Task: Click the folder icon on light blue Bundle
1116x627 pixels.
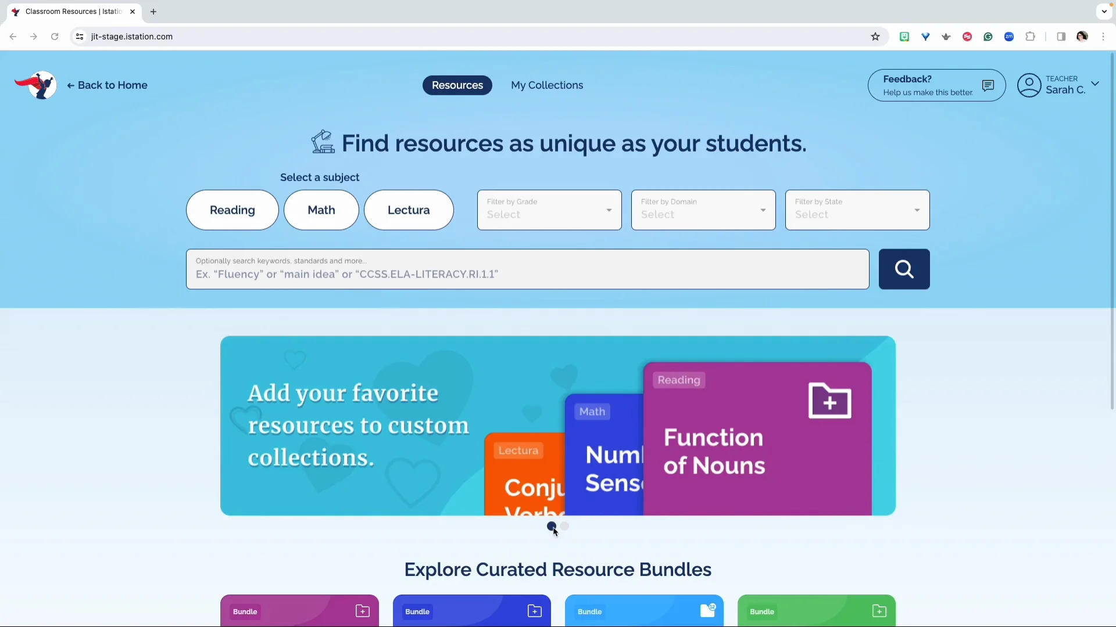Action: (707, 610)
